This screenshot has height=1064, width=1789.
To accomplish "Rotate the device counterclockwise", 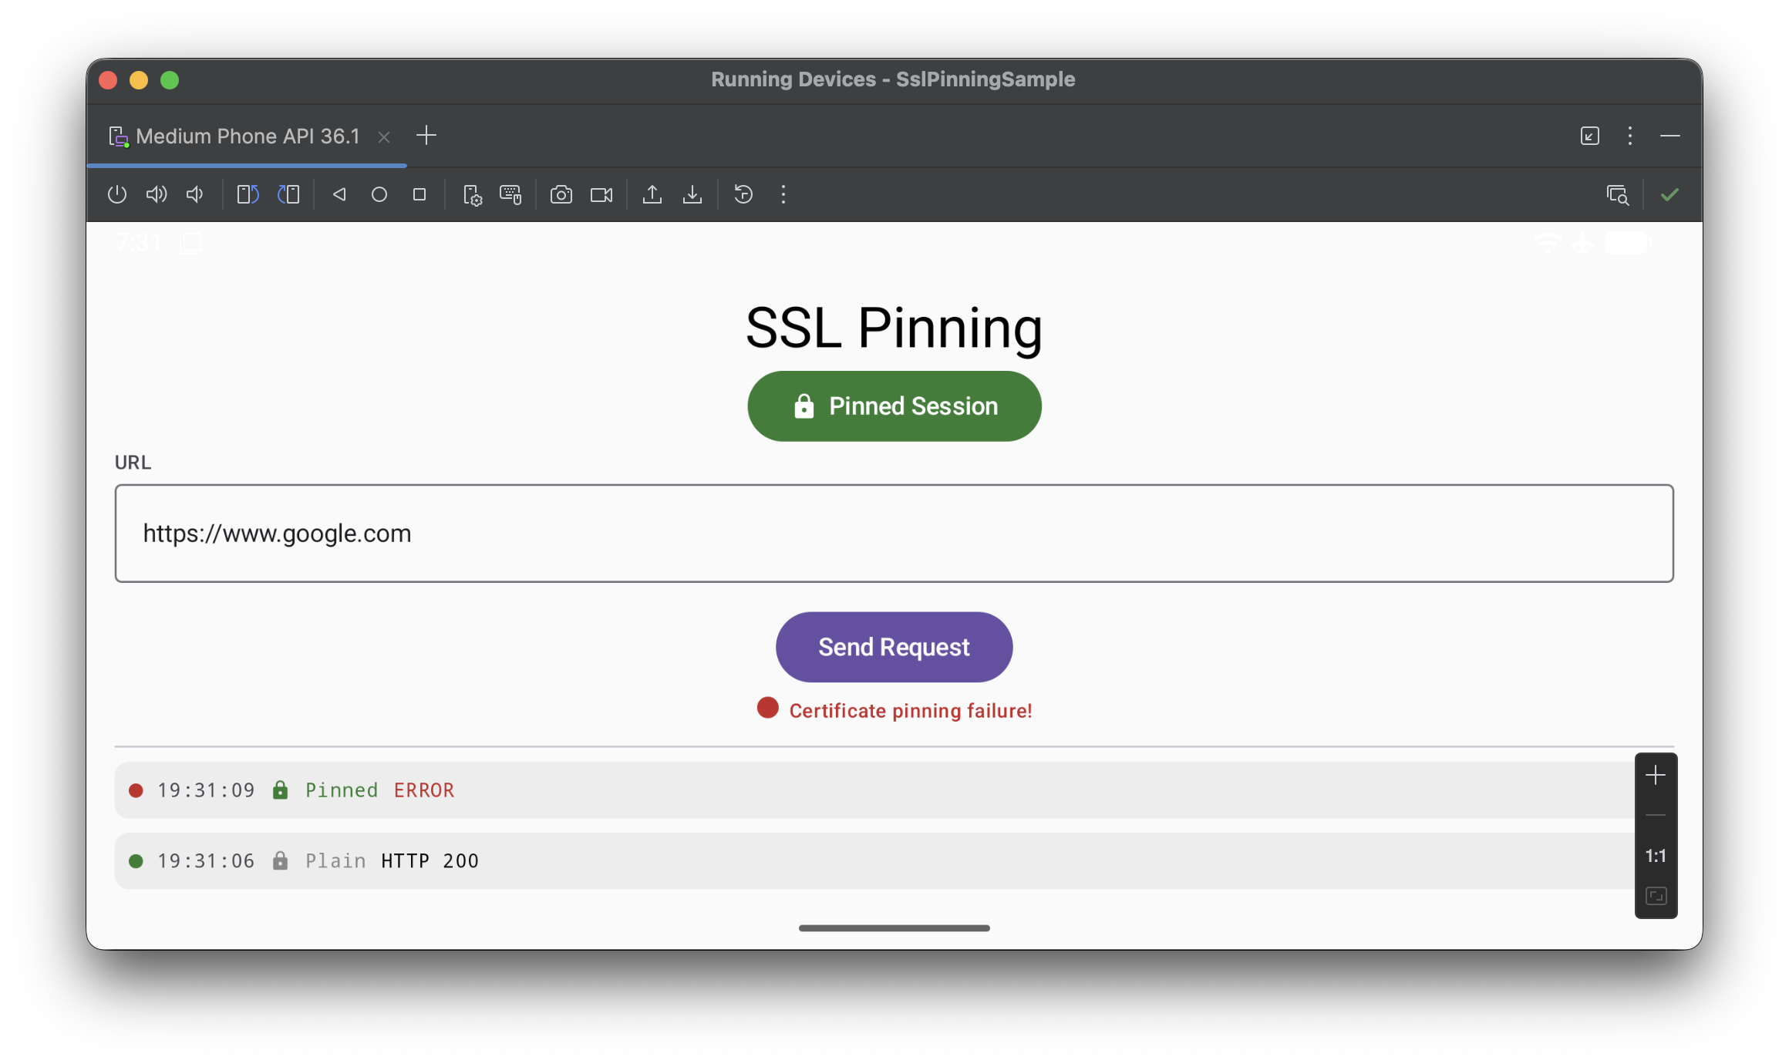I will tap(247, 194).
